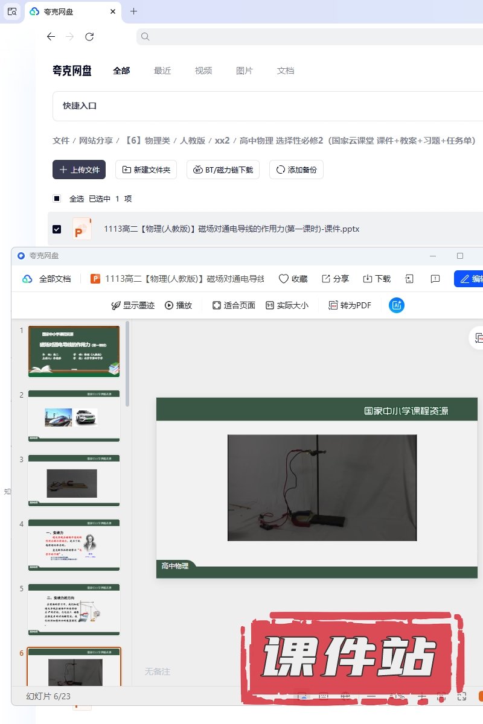Viewport: 483px width, 724px height.
Task: Click the 上传文件 upload button
Action: pyautogui.click(x=79, y=170)
